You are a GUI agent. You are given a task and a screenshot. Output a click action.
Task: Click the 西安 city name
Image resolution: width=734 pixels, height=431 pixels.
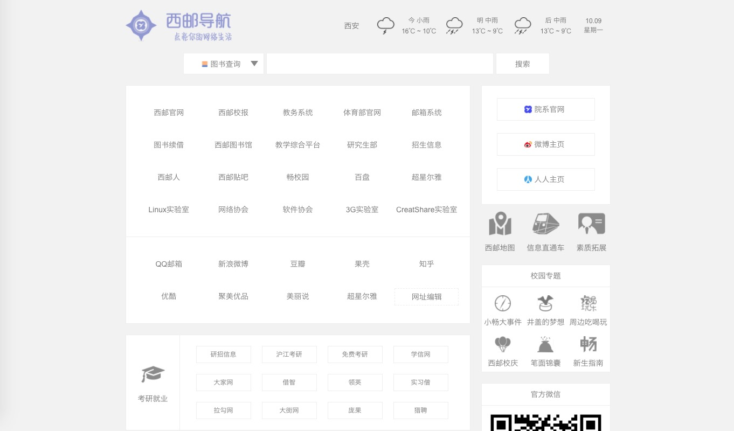[x=351, y=26]
